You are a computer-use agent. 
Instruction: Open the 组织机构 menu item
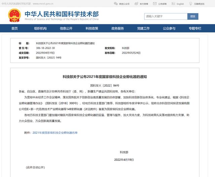click(40, 28)
